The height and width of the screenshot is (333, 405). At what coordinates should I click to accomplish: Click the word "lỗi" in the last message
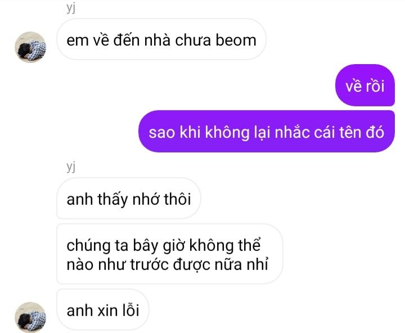coord(130,310)
